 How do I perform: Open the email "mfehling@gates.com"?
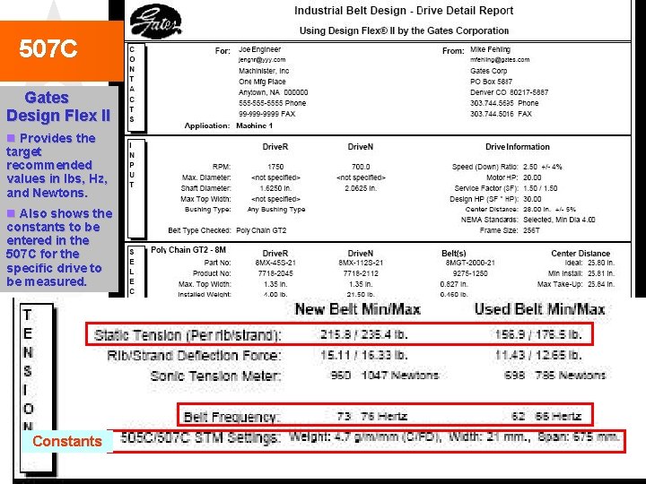click(500, 60)
